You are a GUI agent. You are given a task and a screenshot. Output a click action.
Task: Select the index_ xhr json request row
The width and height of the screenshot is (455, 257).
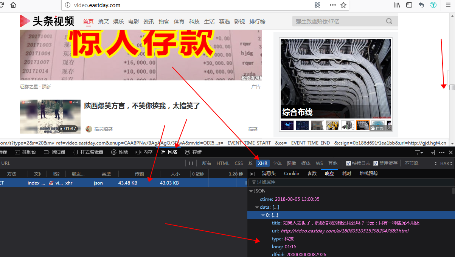123,183
